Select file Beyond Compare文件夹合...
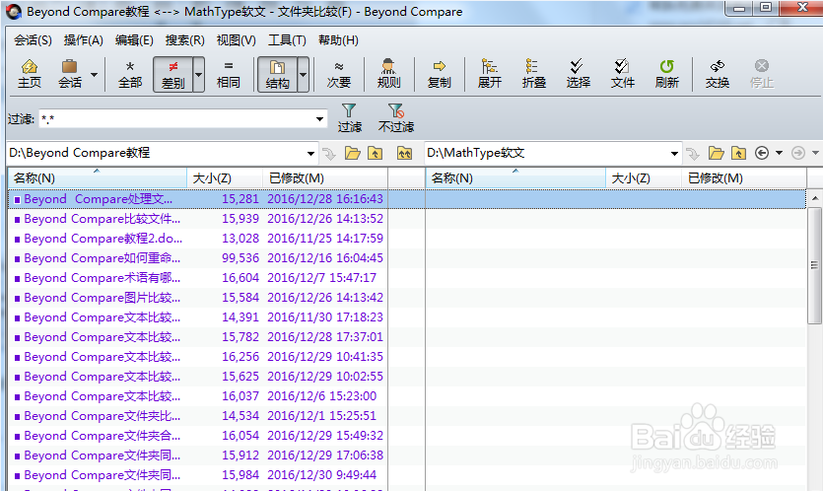This screenshot has height=491, width=823. coord(102,436)
